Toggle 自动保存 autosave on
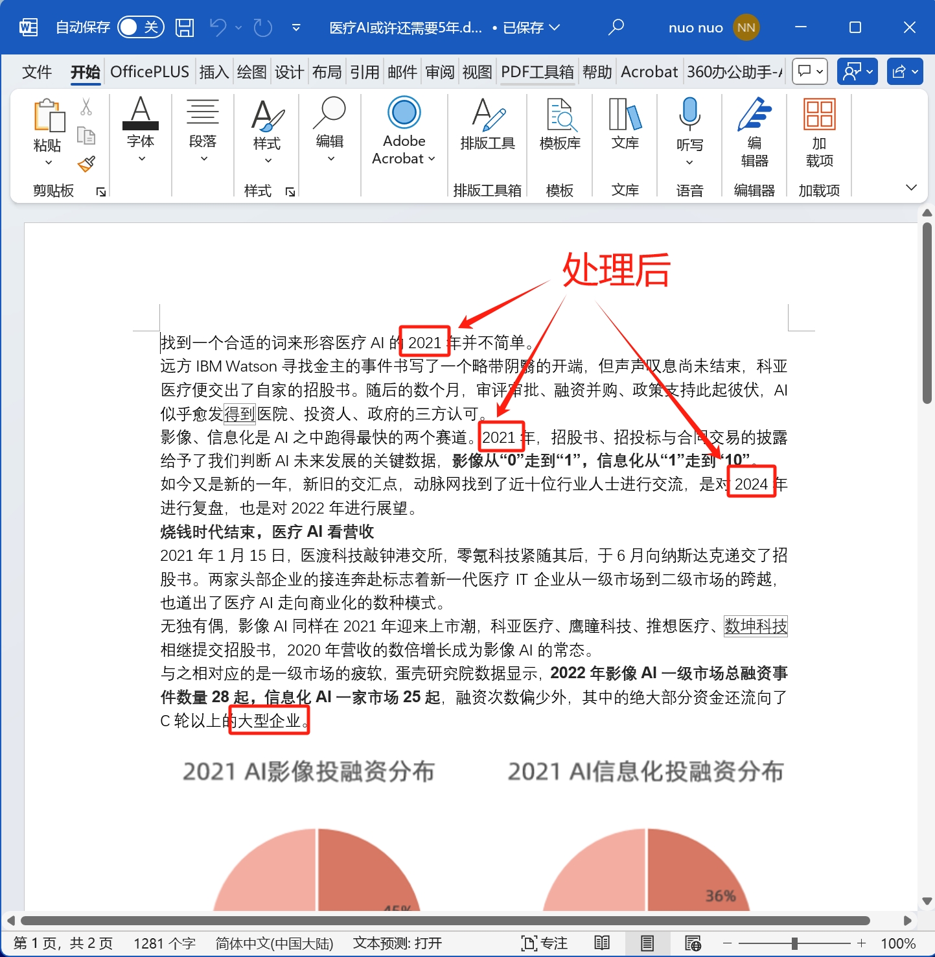Viewport: 935px width, 957px height. pos(140,27)
